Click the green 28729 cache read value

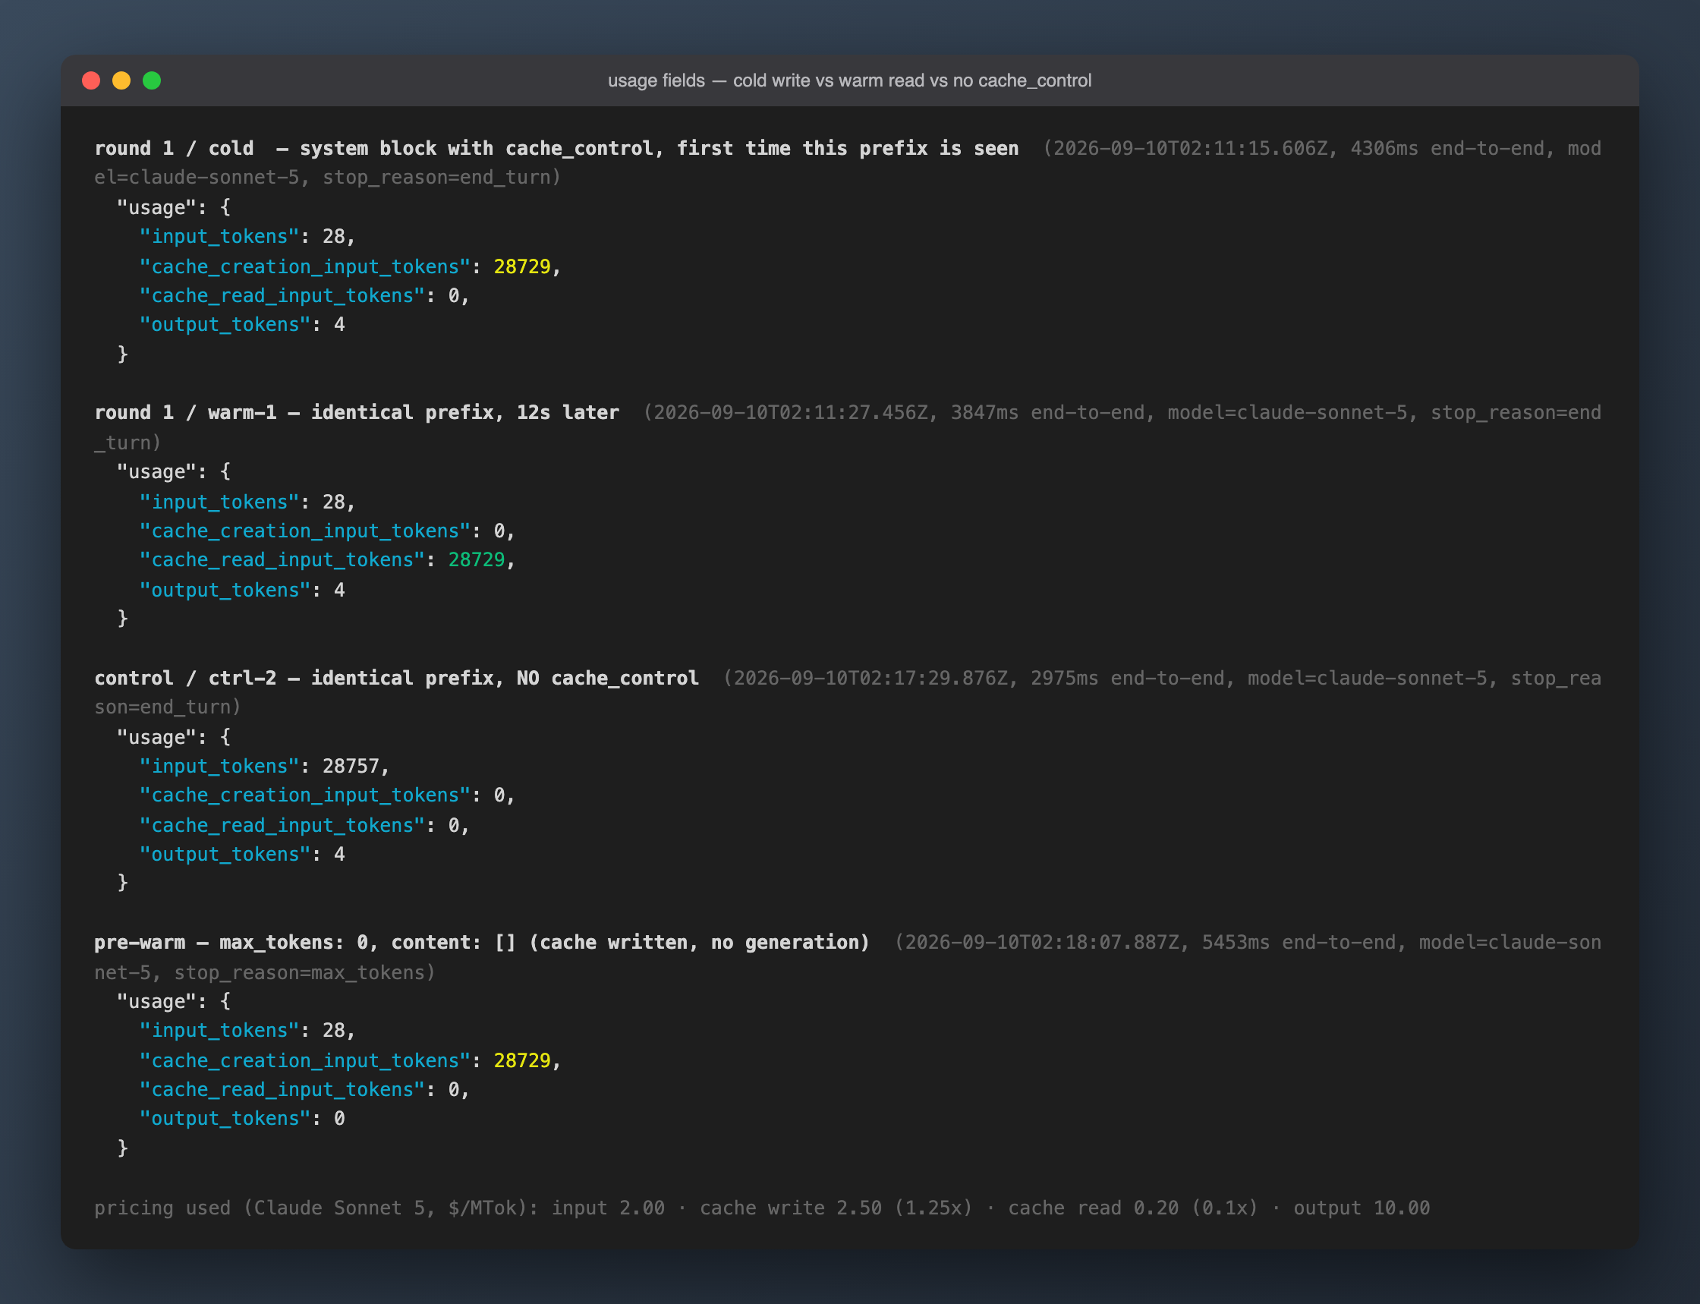tap(477, 559)
